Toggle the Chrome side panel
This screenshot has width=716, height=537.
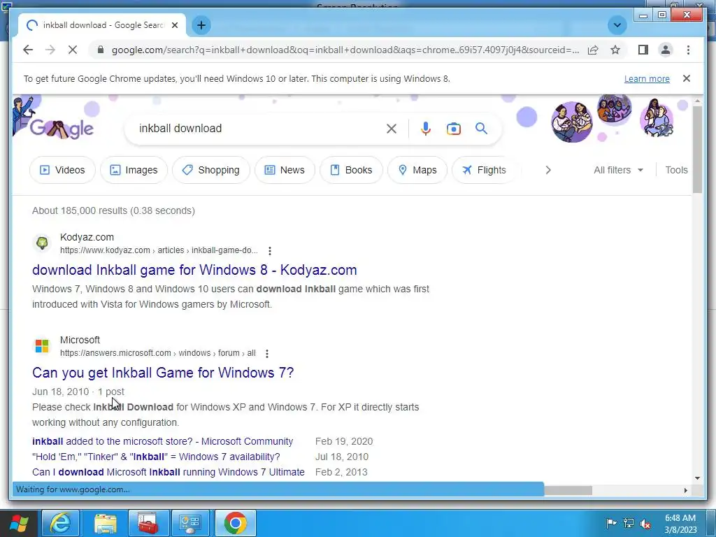(x=643, y=50)
